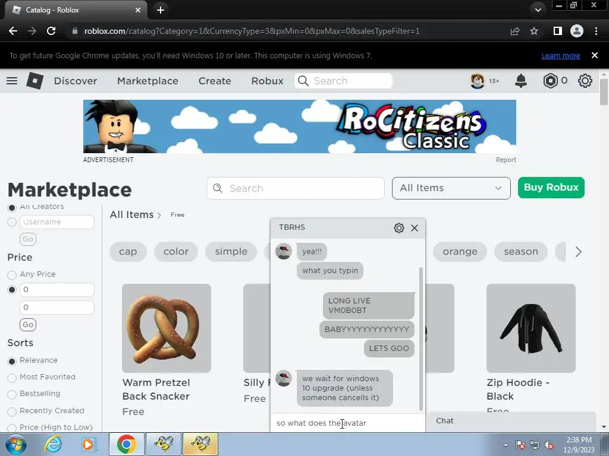Open the Warm Pretzel Back Snacker thumbnail
The image size is (609, 456).
[167, 328]
